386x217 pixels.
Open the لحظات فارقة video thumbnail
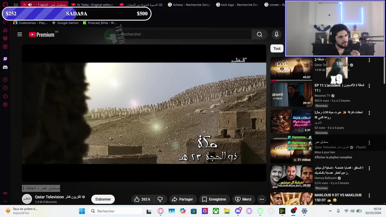[291, 121]
